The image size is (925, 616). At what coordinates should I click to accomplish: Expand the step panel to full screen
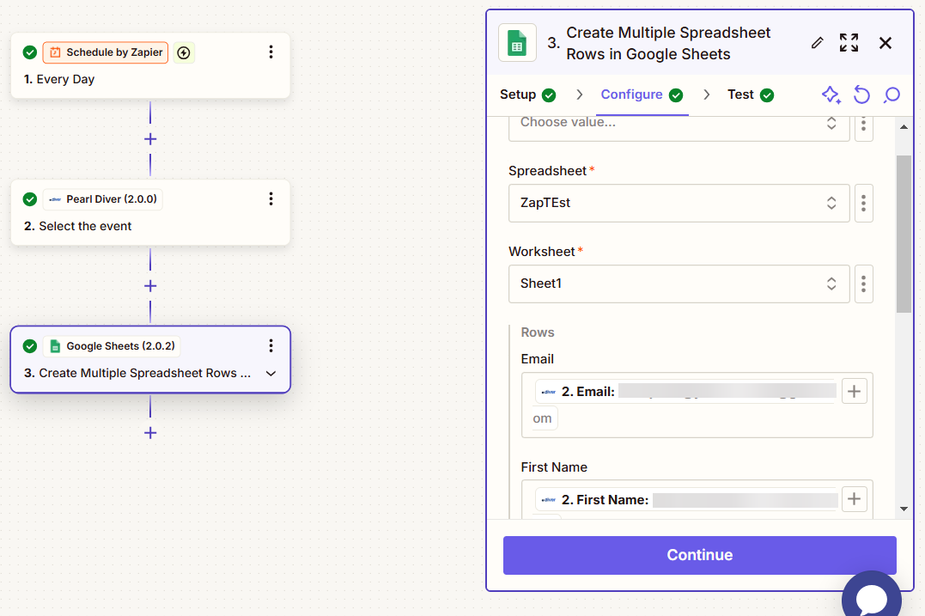point(849,43)
